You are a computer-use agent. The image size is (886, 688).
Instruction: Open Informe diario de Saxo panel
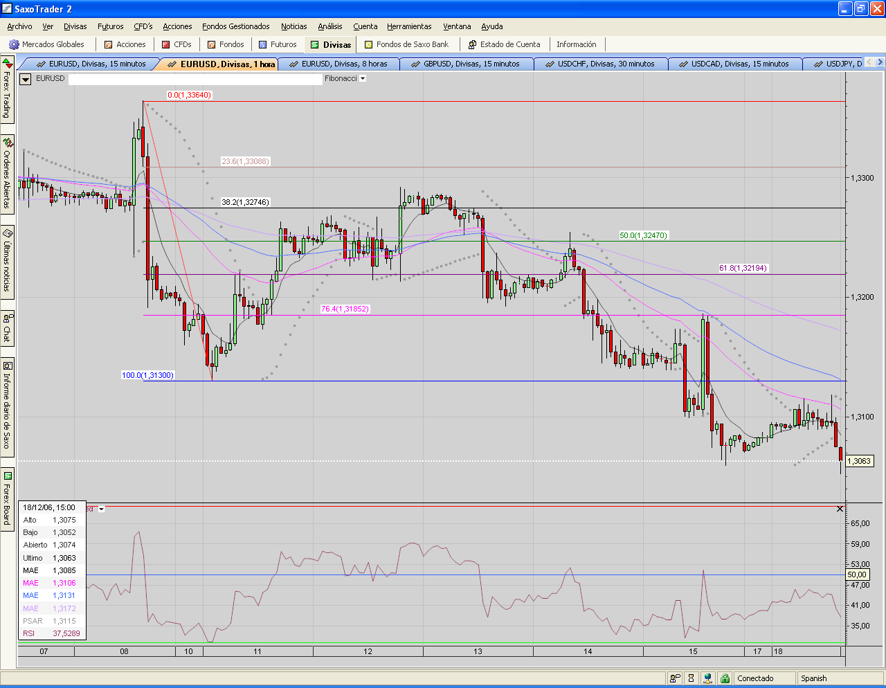[x=7, y=406]
